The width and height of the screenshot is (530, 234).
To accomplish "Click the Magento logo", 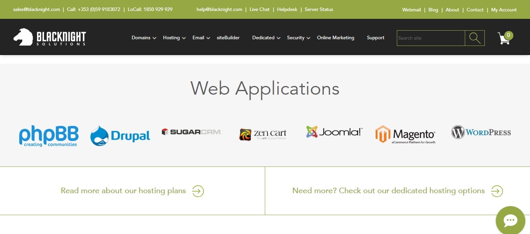I will pos(405,134).
